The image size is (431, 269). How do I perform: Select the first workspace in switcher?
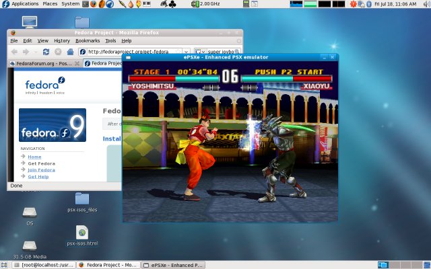point(383,265)
